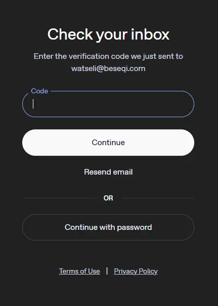Click the vertical bar between footer links
Image resolution: width=218 pixels, height=306 pixels.
[x=107, y=271]
